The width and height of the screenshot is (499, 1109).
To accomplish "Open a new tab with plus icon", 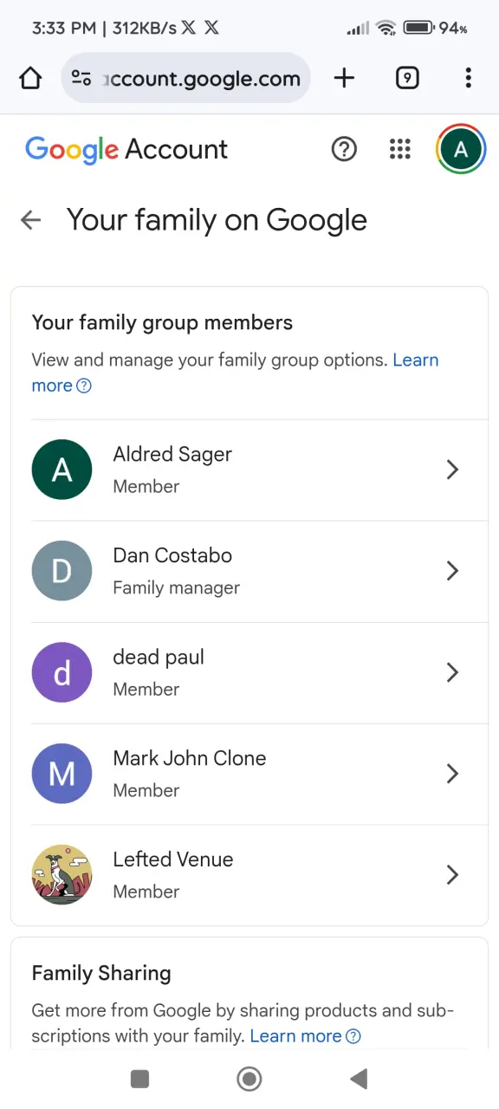I will (345, 79).
